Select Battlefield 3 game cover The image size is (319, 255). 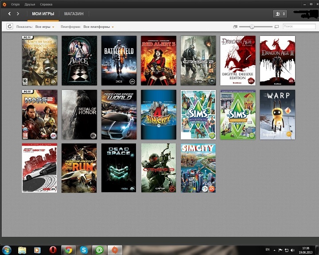tap(119, 61)
